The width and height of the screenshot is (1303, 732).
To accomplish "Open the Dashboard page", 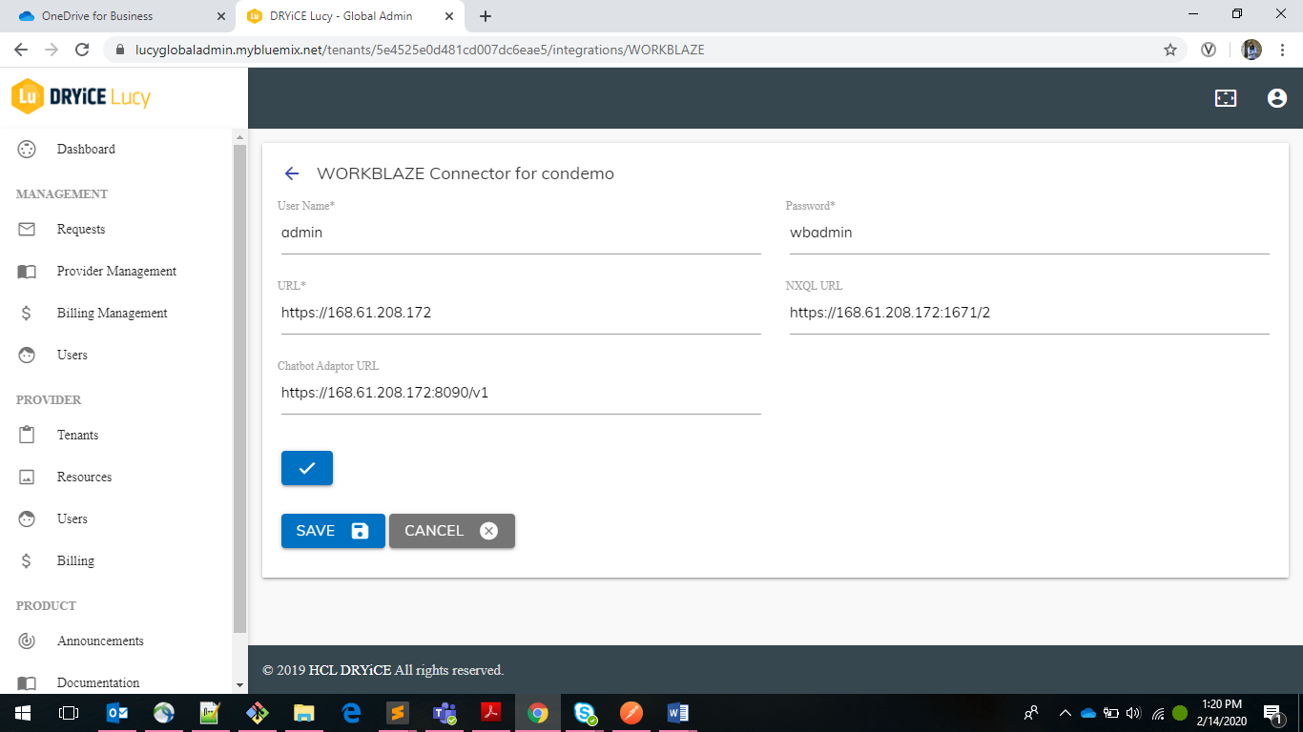I will point(86,149).
